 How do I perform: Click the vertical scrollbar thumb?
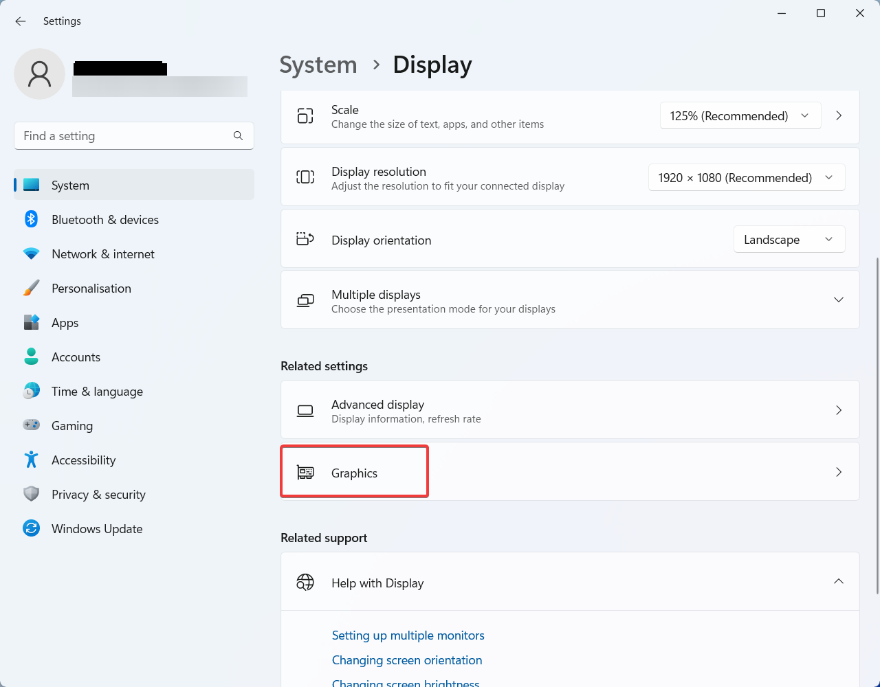(877, 426)
